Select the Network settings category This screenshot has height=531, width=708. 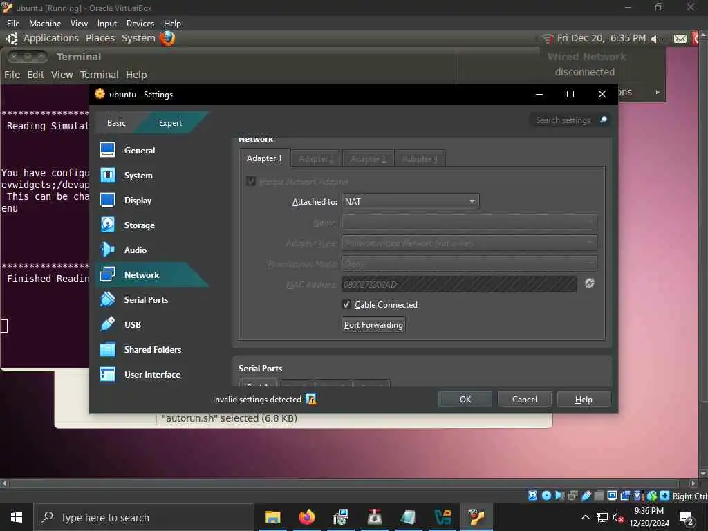pyautogui.click(x=151, y=274)
